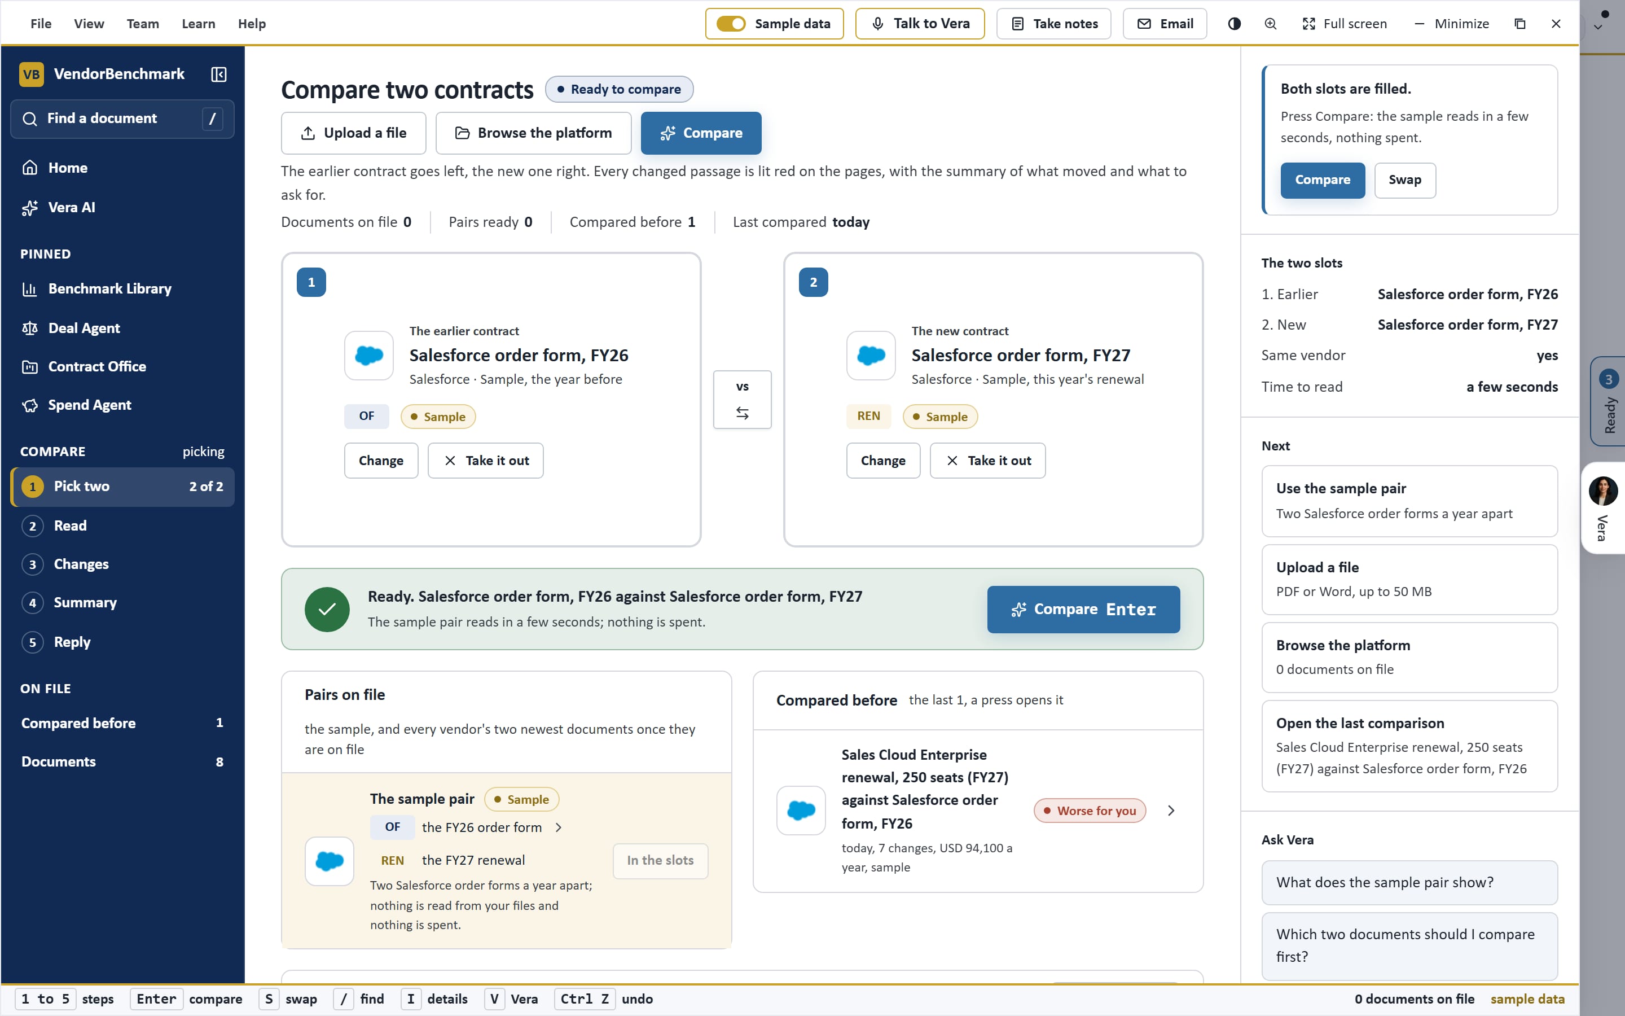Toggle the Sample data switch
This screenshot has height=1016, width=1625.
click(731, 24)
